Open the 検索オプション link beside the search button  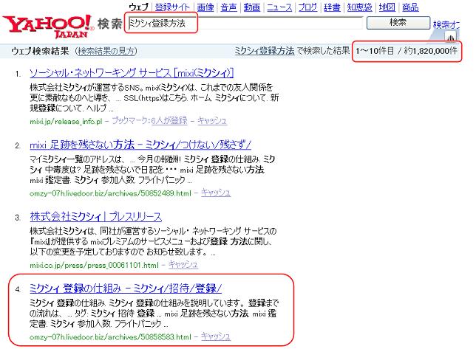(x=446, y=24)
